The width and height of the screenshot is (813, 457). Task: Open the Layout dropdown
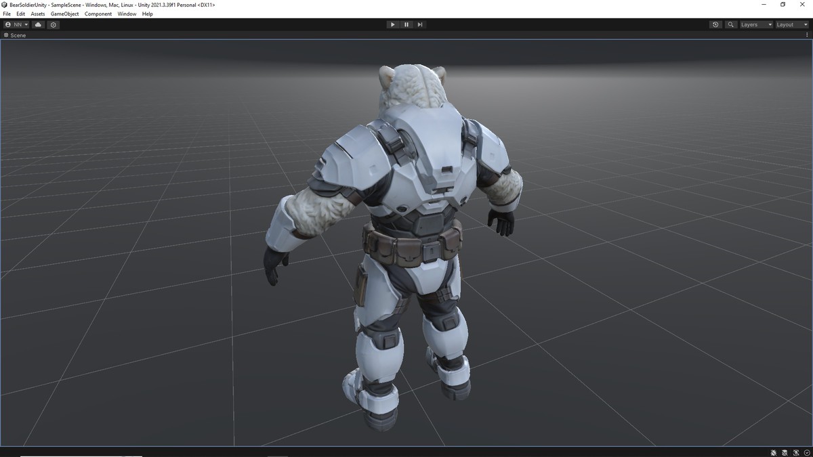pyautogui.click(x=791, y=24)
